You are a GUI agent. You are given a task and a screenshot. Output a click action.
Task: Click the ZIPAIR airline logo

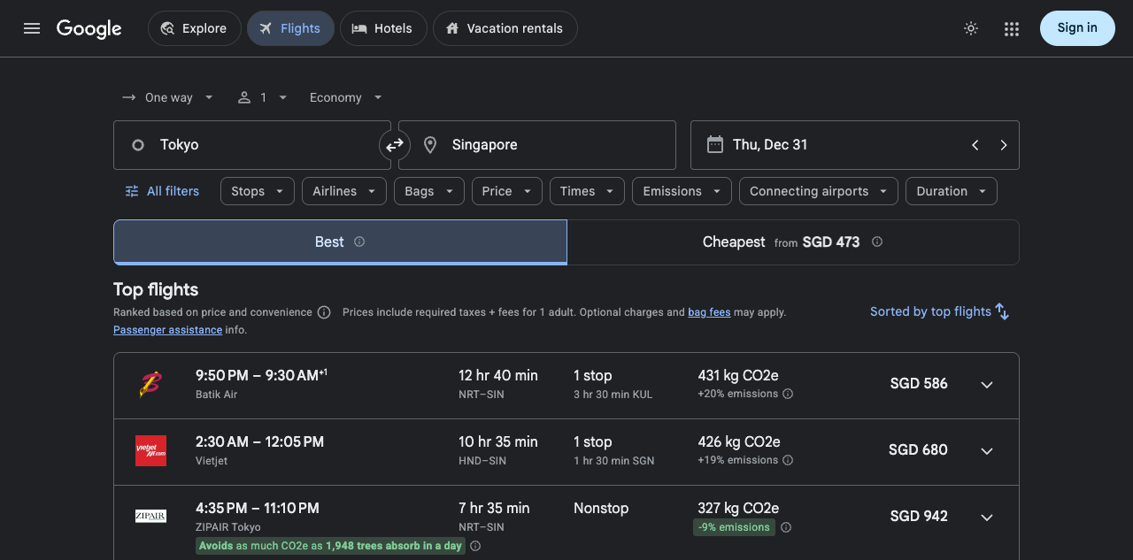click(x=150, y=516)
